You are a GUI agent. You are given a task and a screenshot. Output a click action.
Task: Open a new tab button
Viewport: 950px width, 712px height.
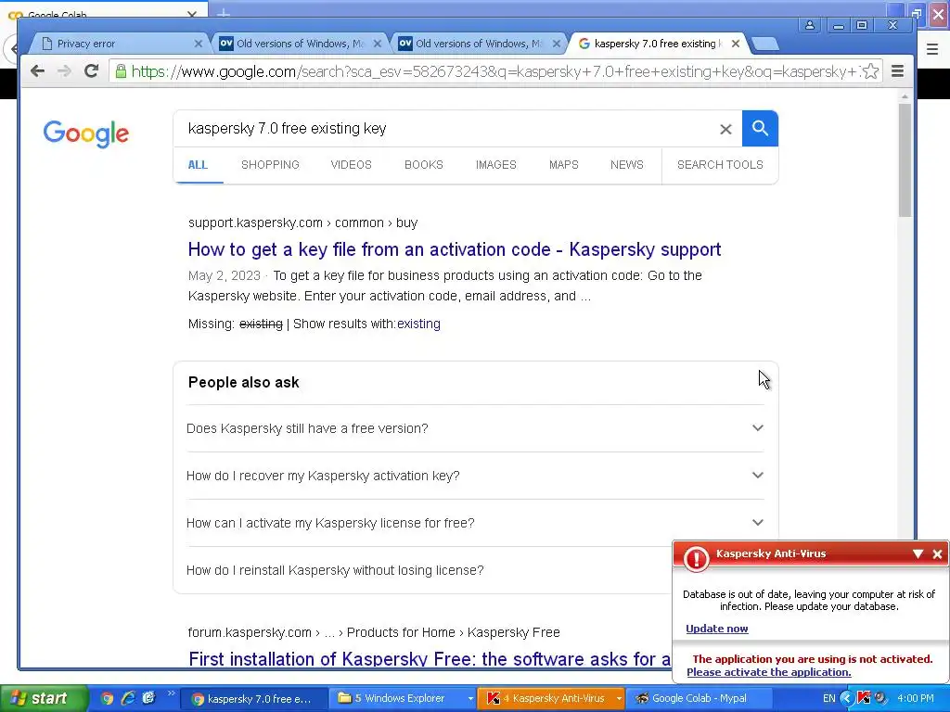click(765, 44)
